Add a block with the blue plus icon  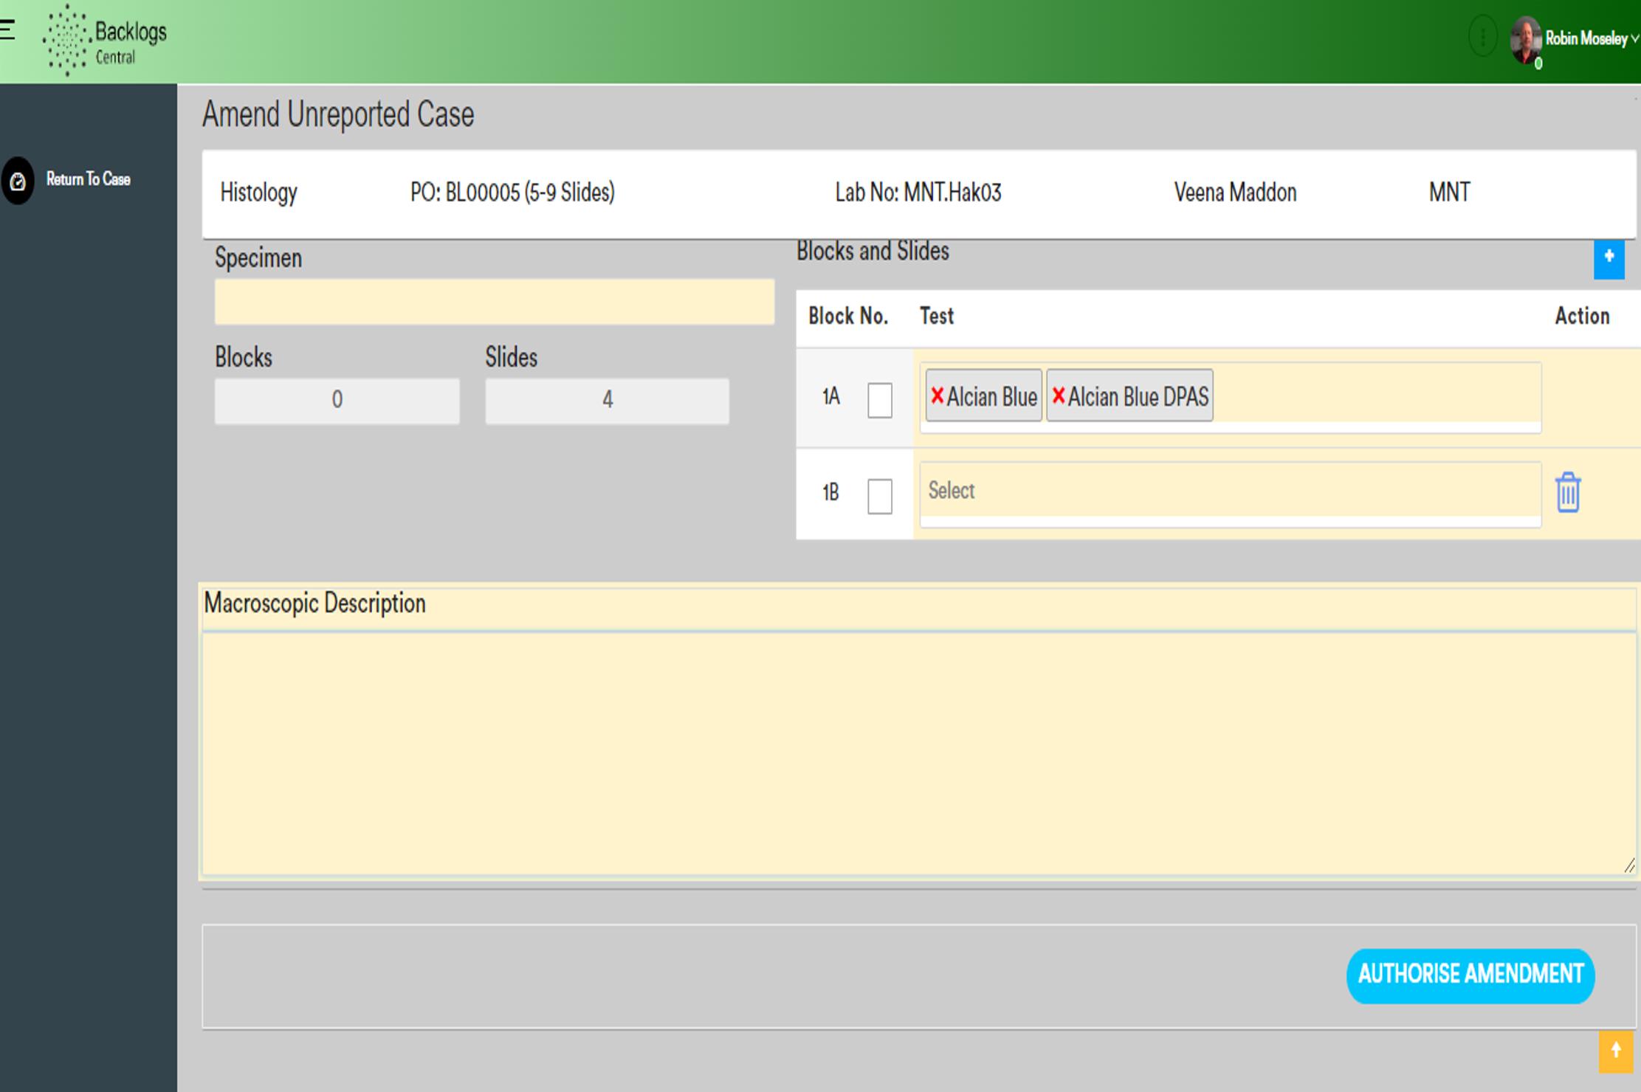pos(1609,259)
